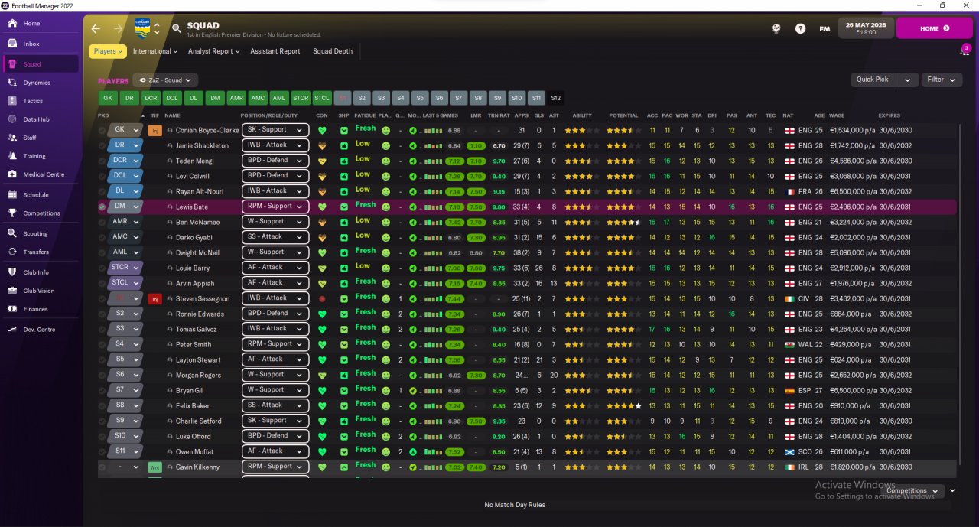Click Gavin Kilkenny's green Wnt info icon

coord(154,467)
